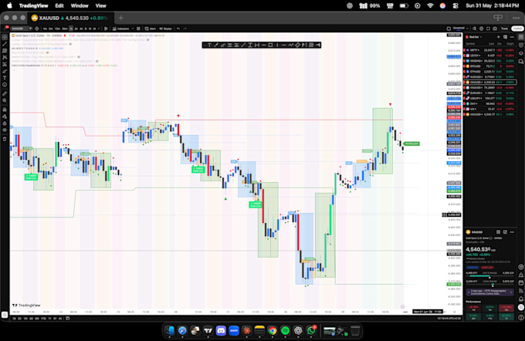This screenshot has height=341, width=525.
Task: Open the candlestick chart type selector
Action: tap(106, 29)
